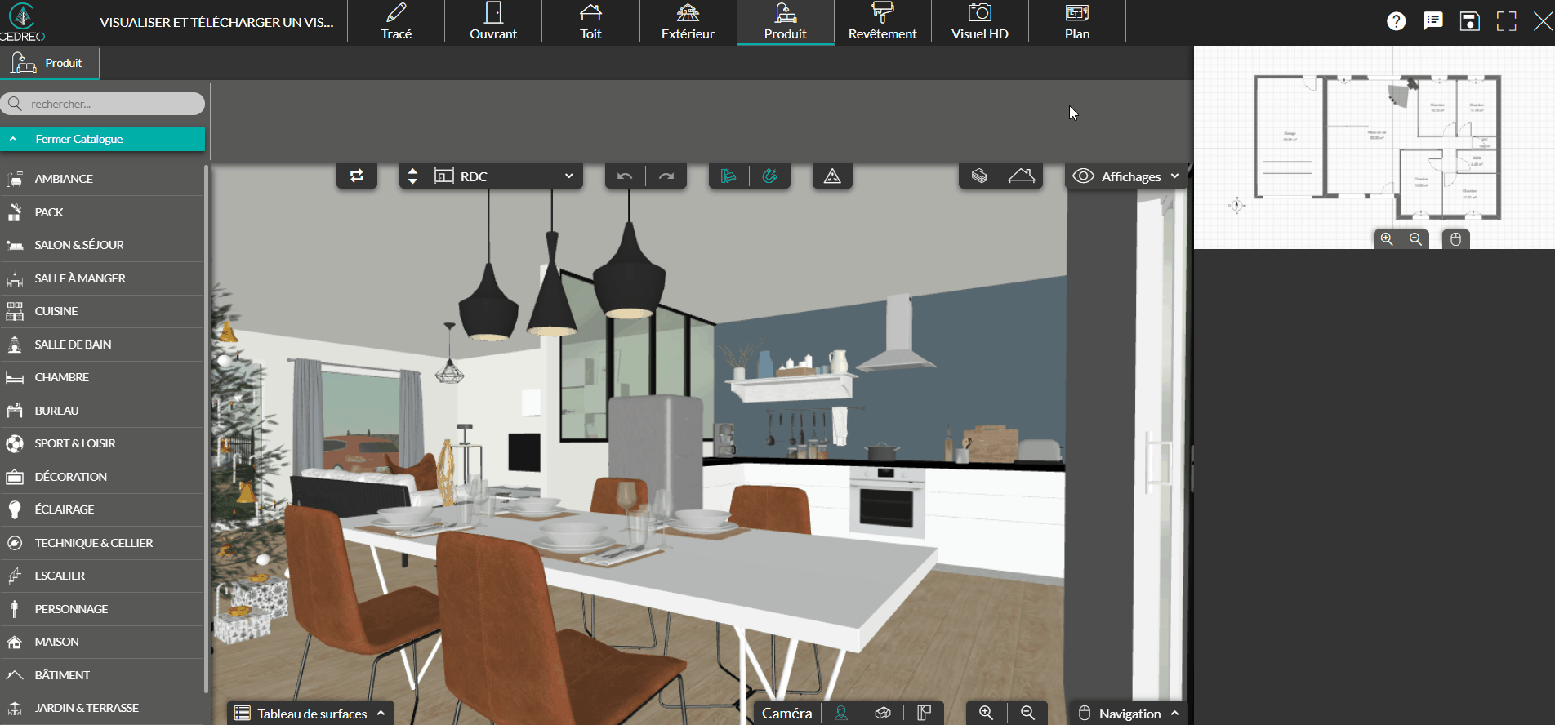Open the CUISINE catalogue category
Viewport: 1555px width, 725px height.
pos(56,311)
